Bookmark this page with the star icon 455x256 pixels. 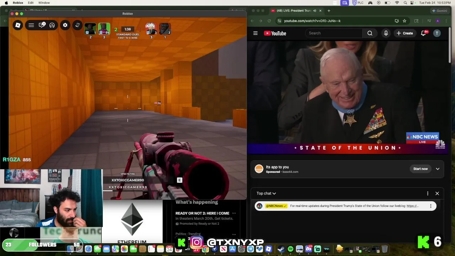tap(405, 21)
